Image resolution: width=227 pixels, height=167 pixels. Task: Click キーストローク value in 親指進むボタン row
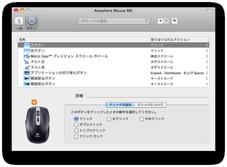tap(162, 84)
